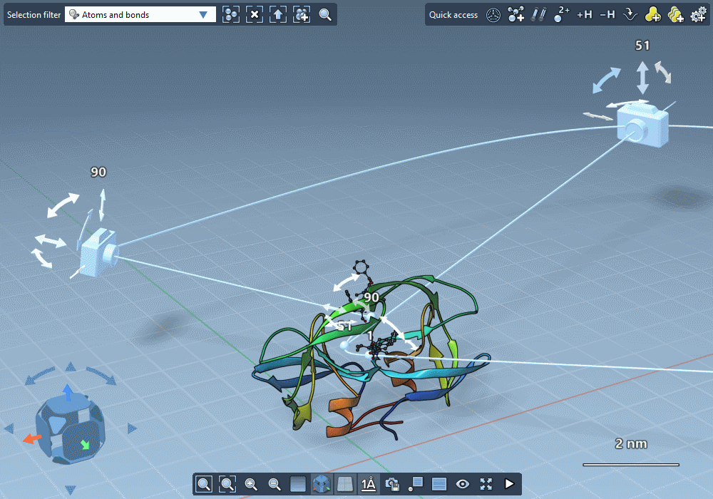Remove hydrogens with the –H icon
The height and width of the screenshot is (499, 713).
pyautogui.click(x=607, y=14)
